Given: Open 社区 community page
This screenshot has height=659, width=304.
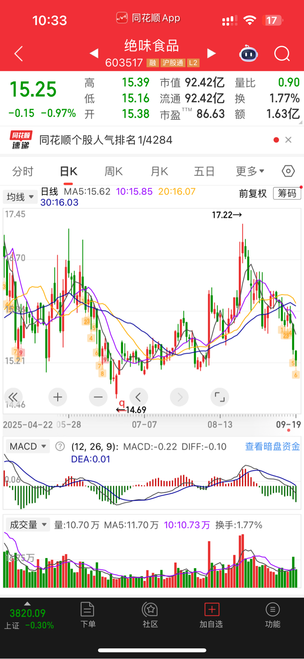Looking at the screenshot, I should (150, 615).
